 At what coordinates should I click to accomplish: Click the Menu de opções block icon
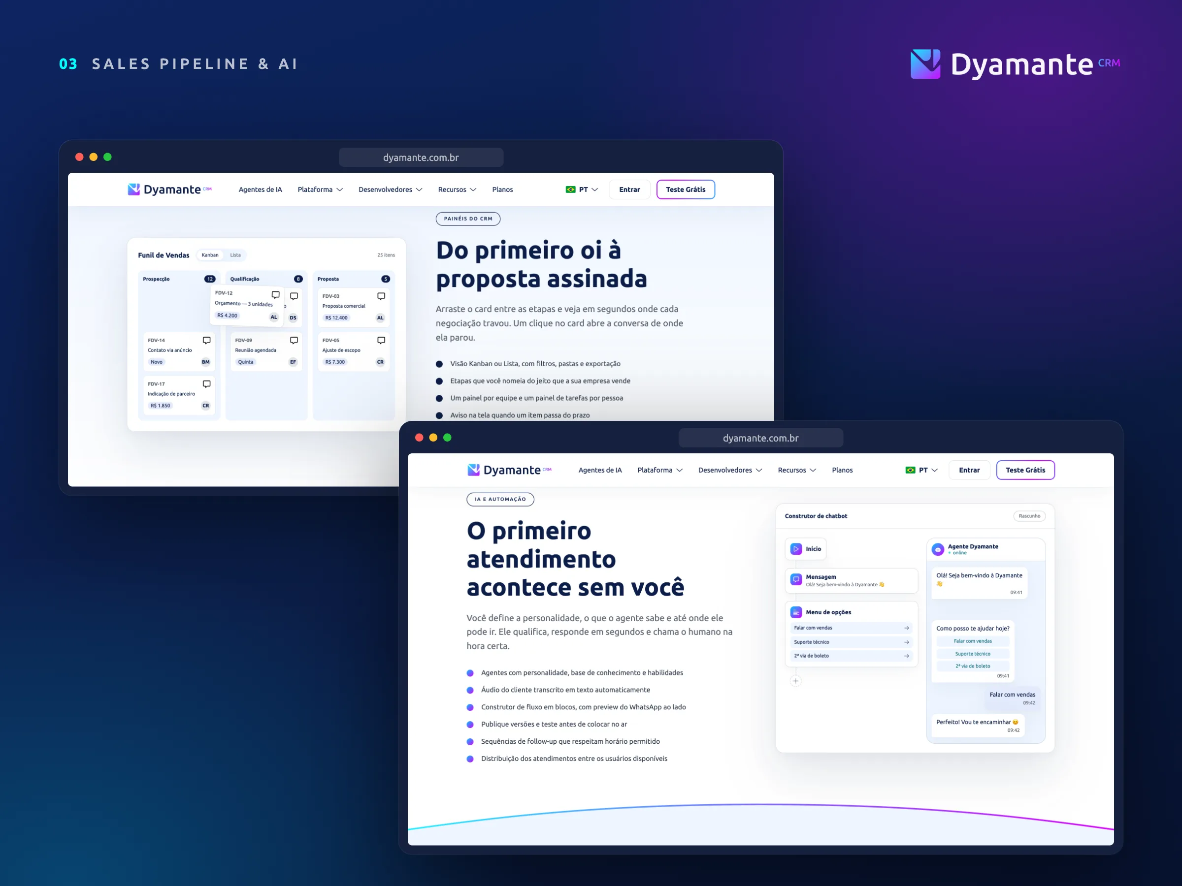tap(796, 612)
